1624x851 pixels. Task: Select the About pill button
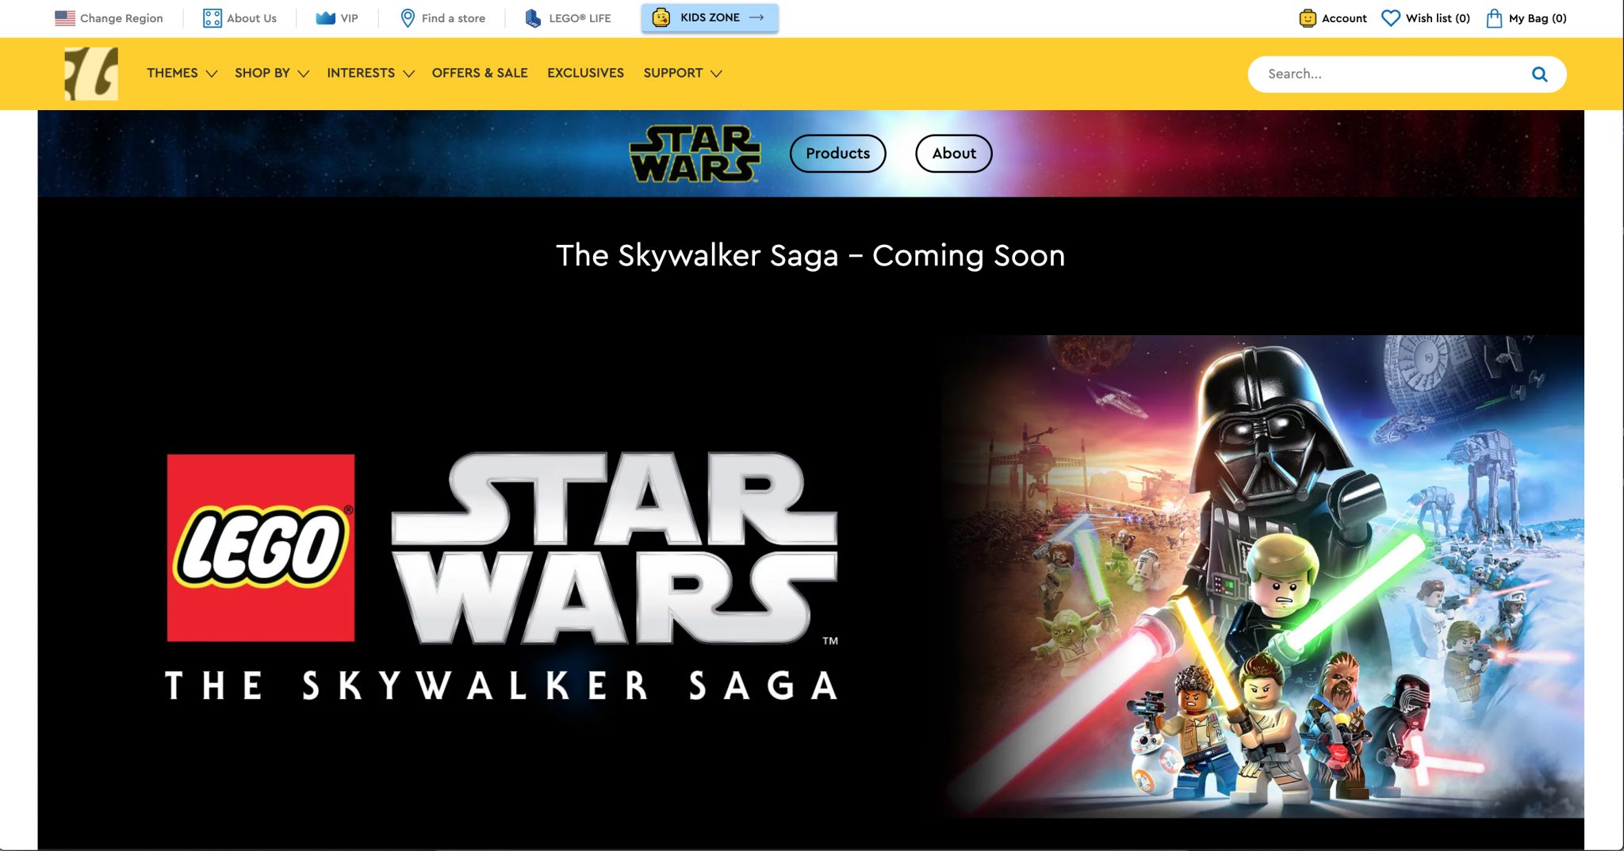[954, 154]
